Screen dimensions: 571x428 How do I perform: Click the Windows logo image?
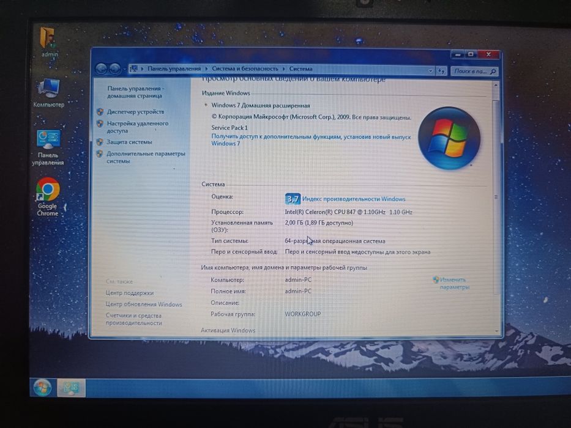point(449,138)
